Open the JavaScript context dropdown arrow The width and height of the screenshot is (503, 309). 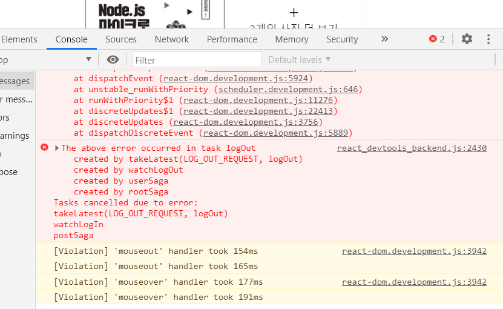(88, 59)
